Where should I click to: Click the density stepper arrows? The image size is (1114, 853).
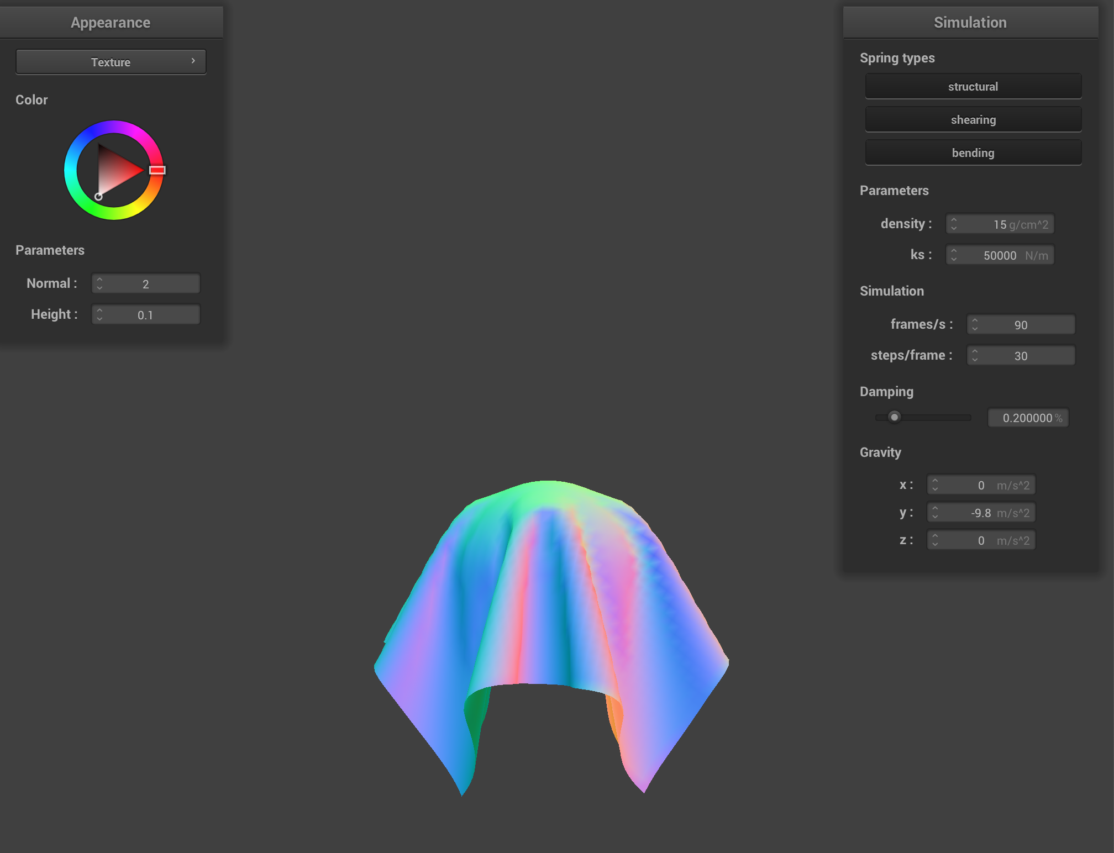(x=954, y=224)
